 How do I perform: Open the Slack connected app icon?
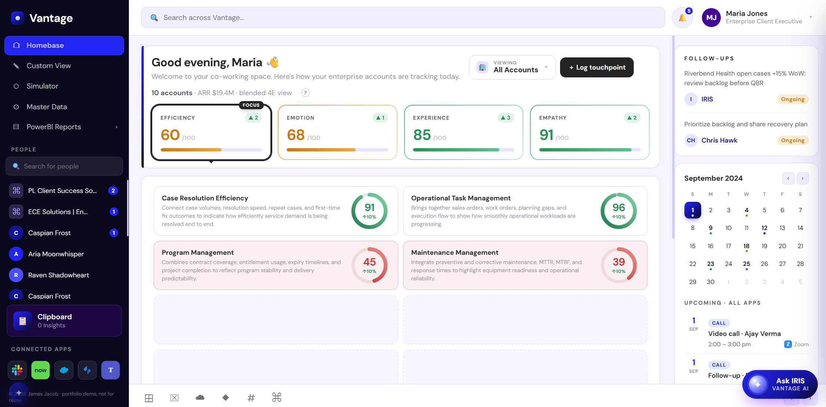[17, 370]
